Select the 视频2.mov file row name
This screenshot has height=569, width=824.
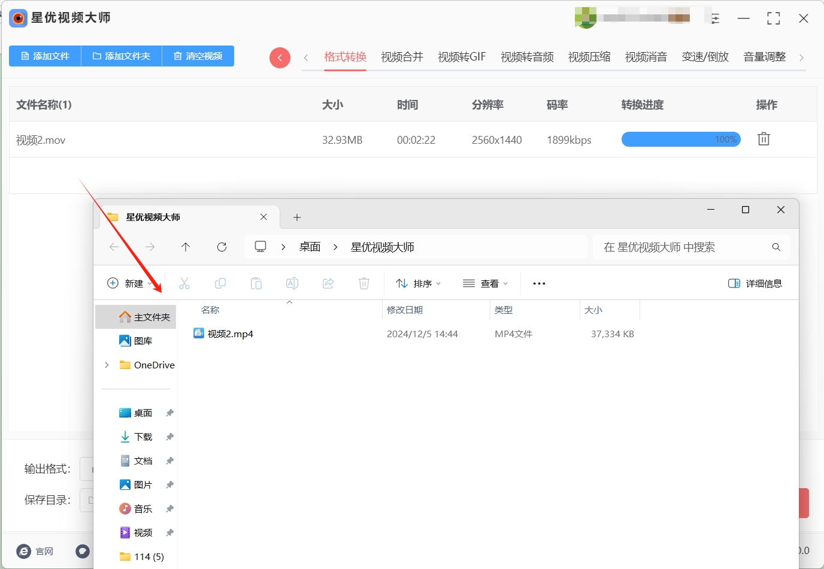(x=41, y=140)
